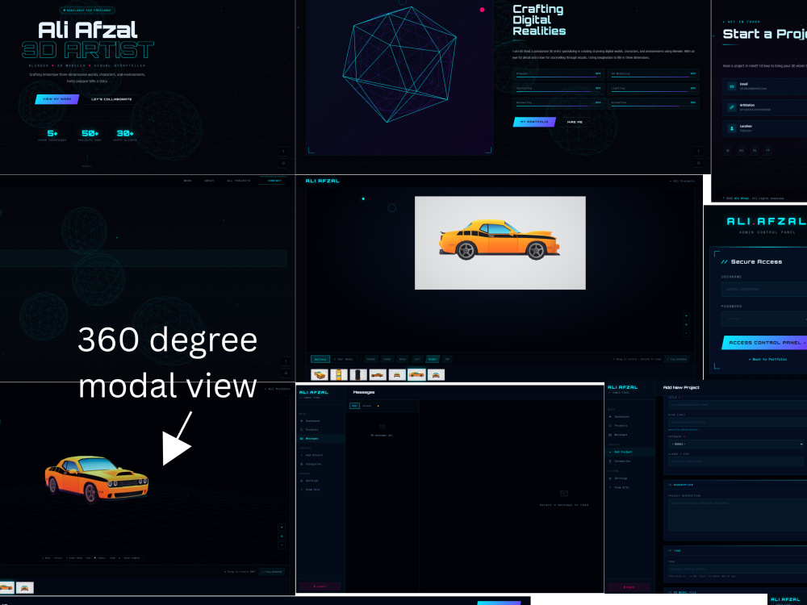
Task: Select the All messages filter tab
Action: click(x=354, y=406)
